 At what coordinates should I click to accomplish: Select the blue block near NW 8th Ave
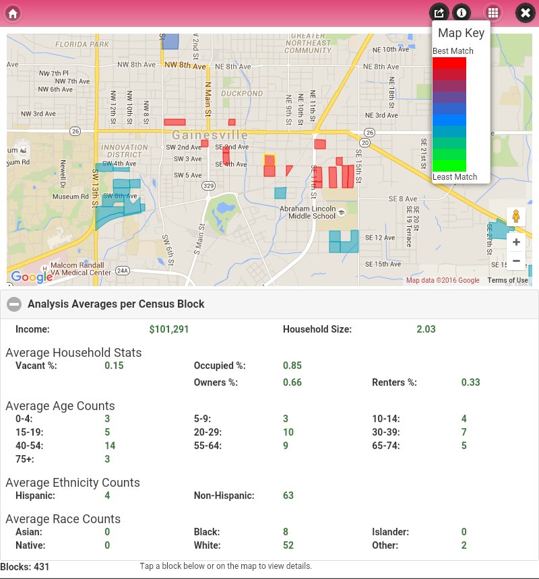[170, 41]
